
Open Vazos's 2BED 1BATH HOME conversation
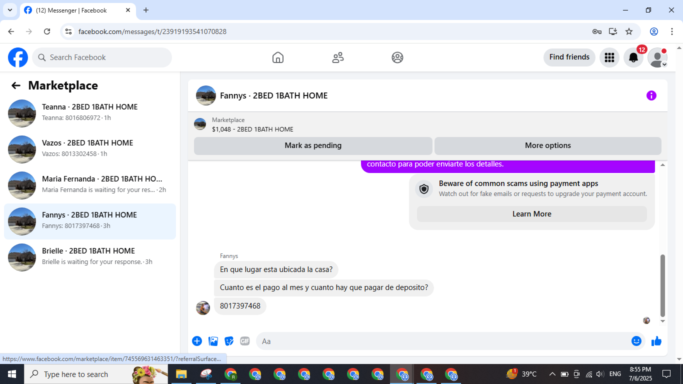(x=90, y=149)
